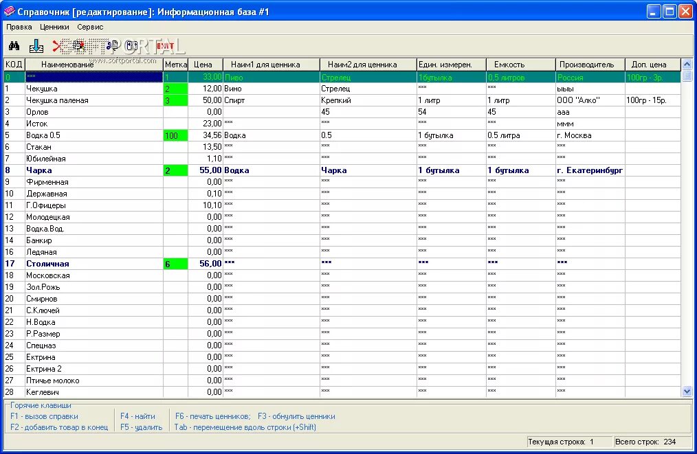This screenshot has height=454, width=697.
Task: Click the price cell 23,00
Action: coord(206,124)
